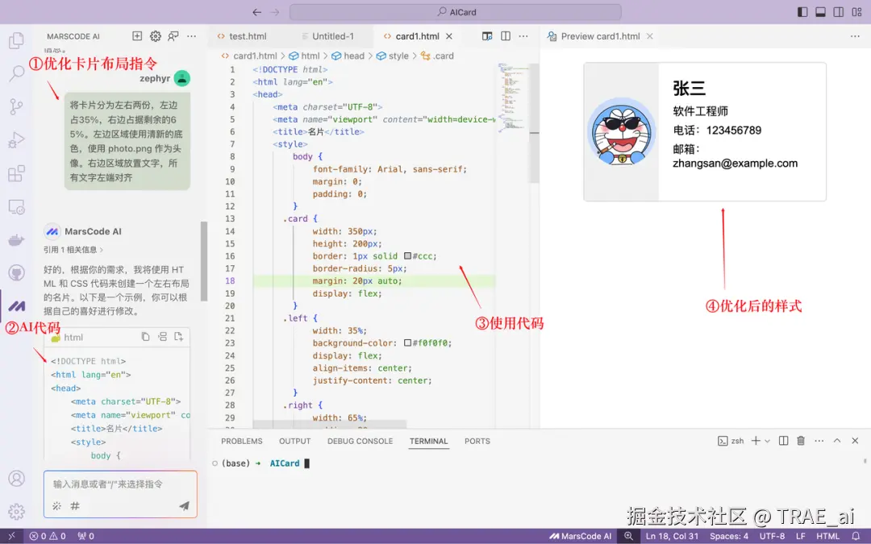Open Run and Debug view
This screenshot has width=871, height=544.
tap(17, 139)
